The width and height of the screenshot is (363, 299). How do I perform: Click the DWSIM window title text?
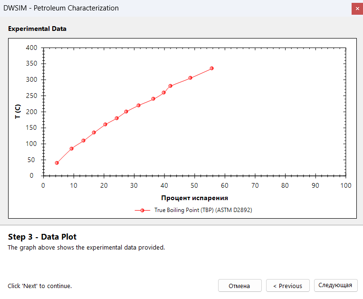tap(61, 8)
